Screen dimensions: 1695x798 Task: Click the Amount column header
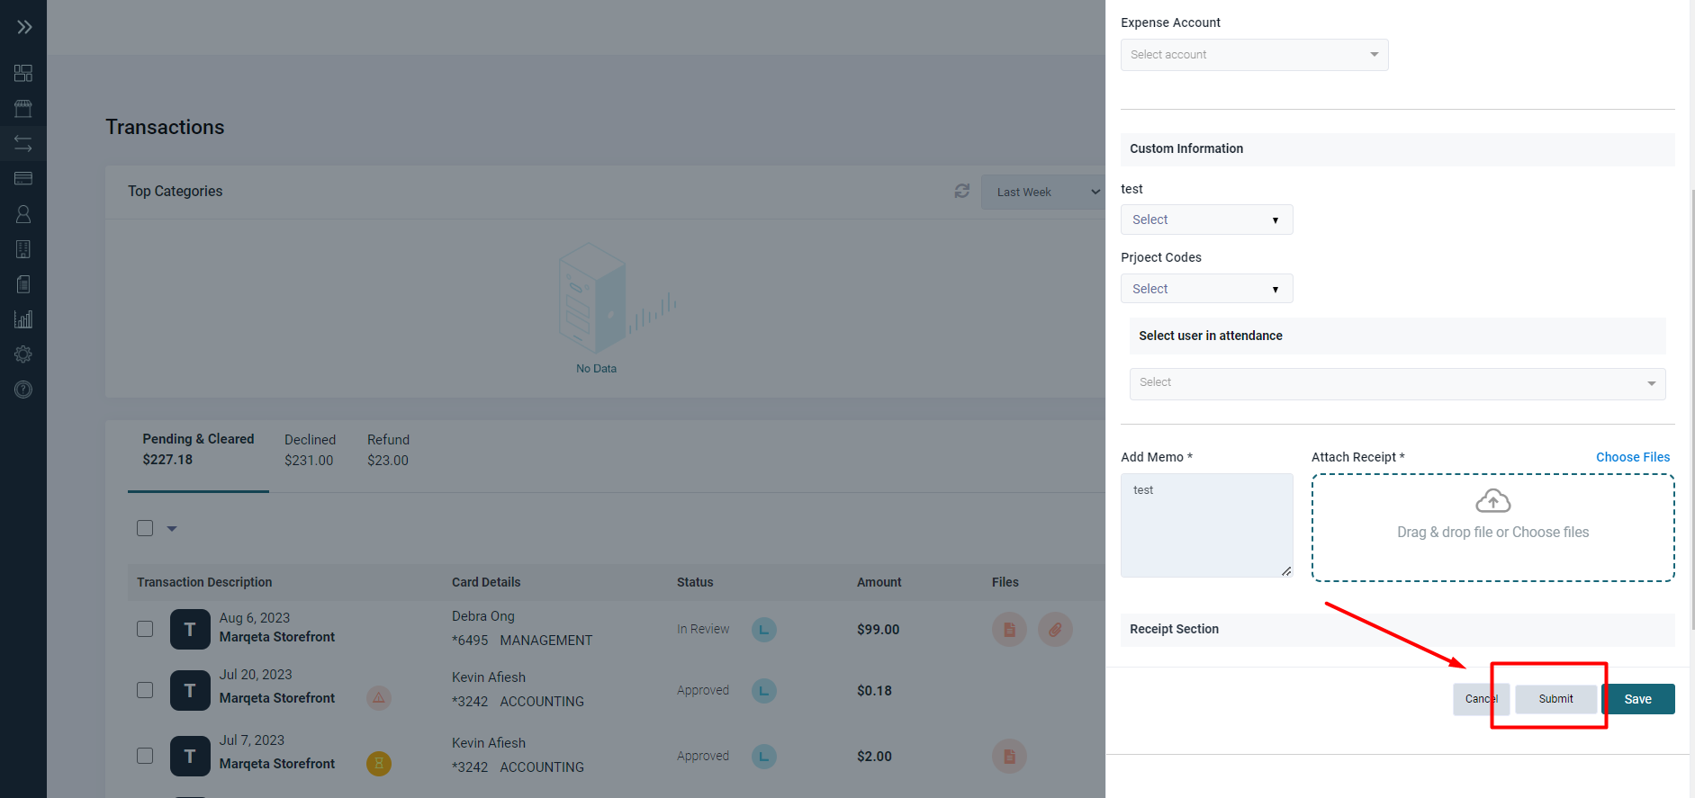[x=879, y=582]
